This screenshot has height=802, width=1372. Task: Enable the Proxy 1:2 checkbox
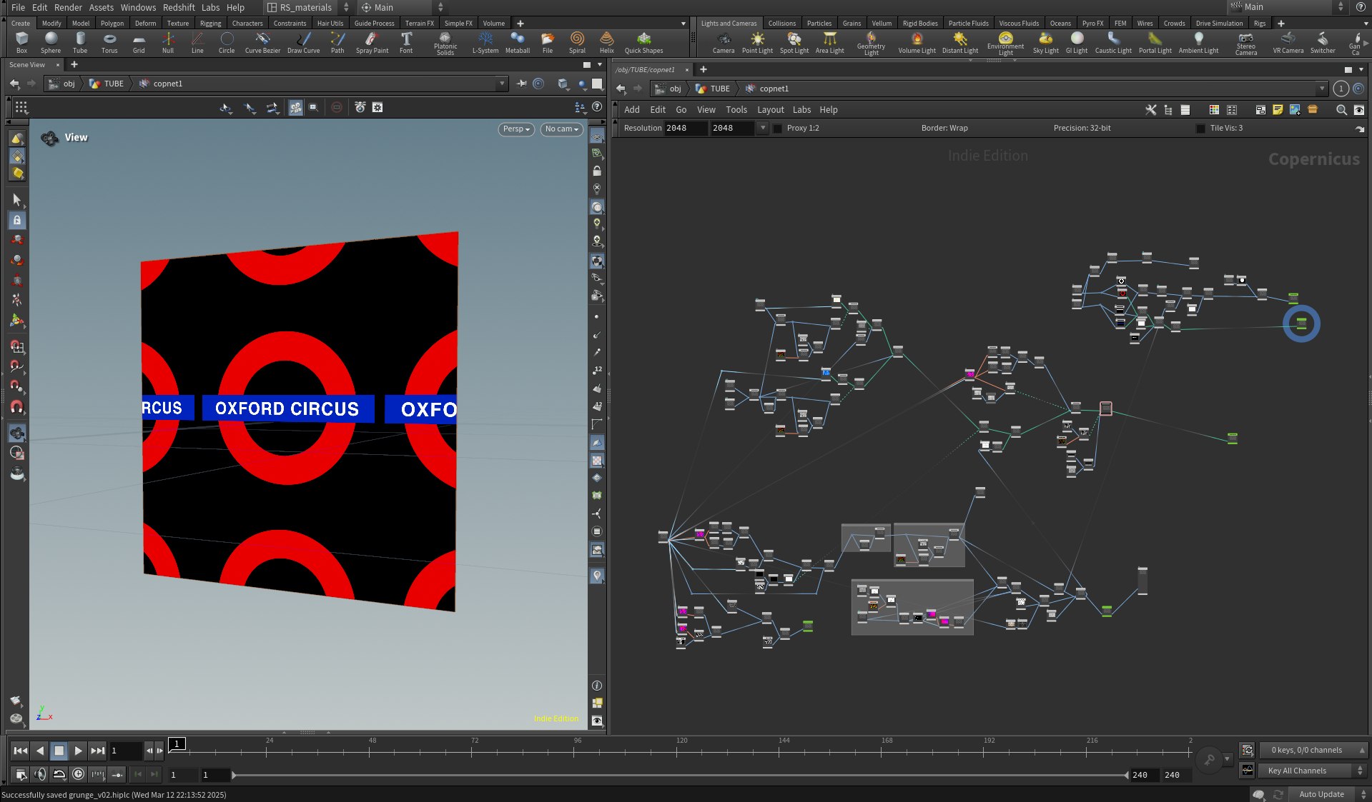(778, 129)
